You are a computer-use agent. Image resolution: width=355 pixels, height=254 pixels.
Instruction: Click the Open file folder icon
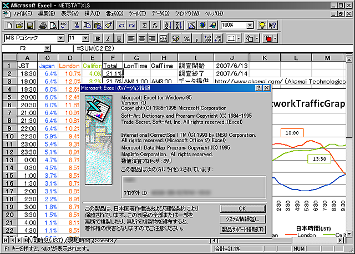19,26
